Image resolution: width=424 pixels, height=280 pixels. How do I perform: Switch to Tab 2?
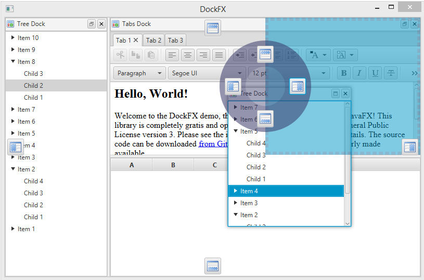(153, 41)
